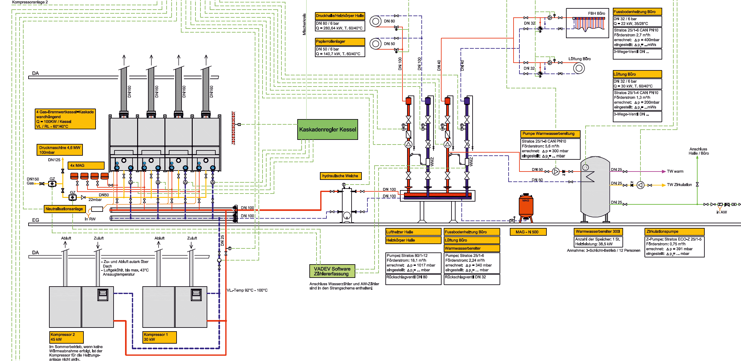Select the Kompressoranlage 2 title text
This screenshot has height=361, width=741.
(x=30, y=2)
